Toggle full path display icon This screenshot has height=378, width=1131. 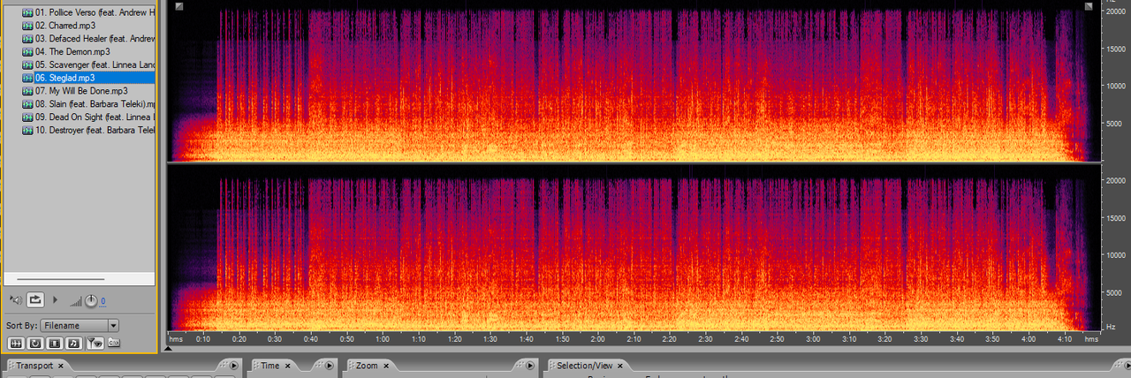click(114, 343)
